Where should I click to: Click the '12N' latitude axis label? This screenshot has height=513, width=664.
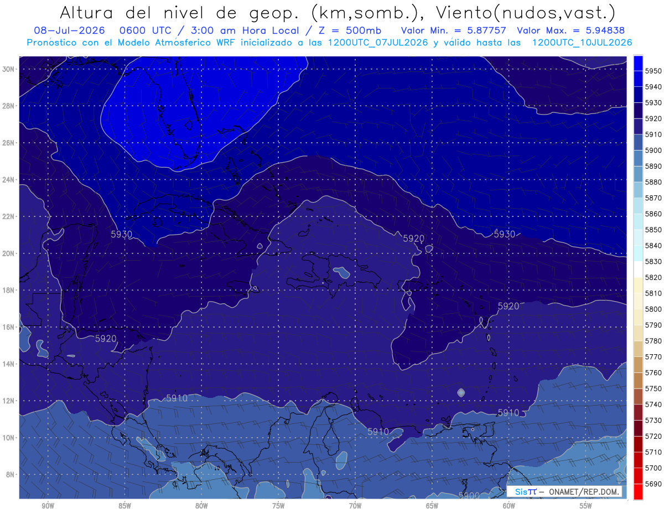(8, 401)
